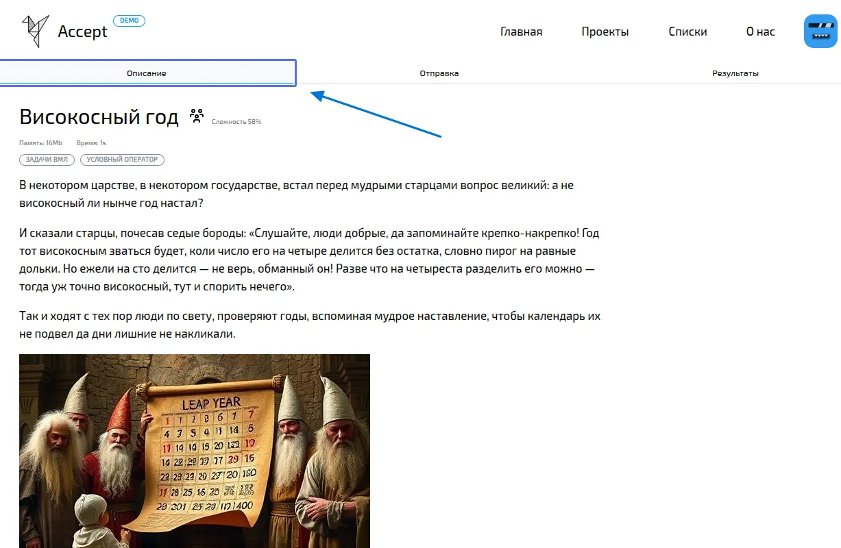Click the Високосный год task title
This screenshot has height=548, width=841.
click(x=99, y=116)
